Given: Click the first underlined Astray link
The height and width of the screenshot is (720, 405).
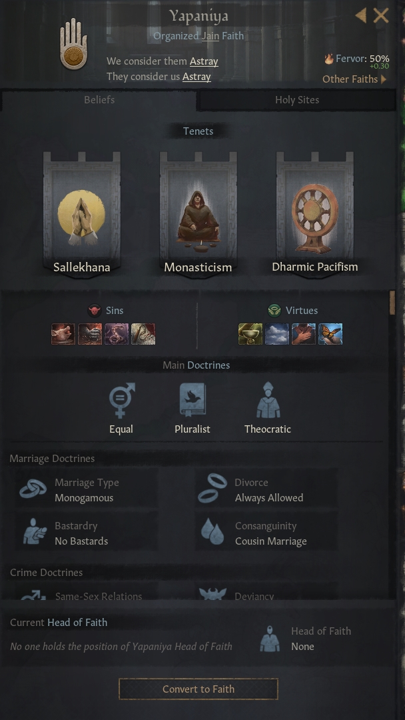Looking at the screenshot, I should tap(204, 61).
